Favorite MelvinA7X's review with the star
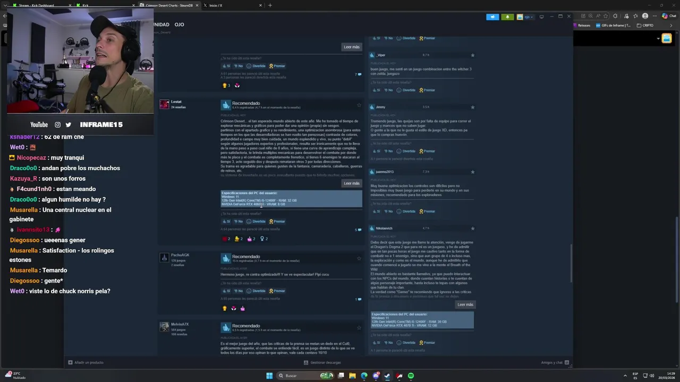The image size is (680, 382). (x=359, y=328)
